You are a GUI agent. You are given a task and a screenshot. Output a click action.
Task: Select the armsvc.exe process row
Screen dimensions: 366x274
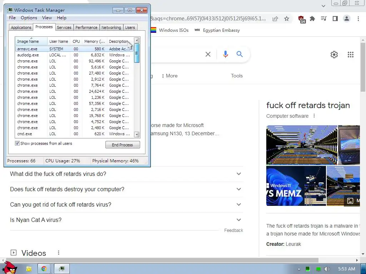(75, 49)
